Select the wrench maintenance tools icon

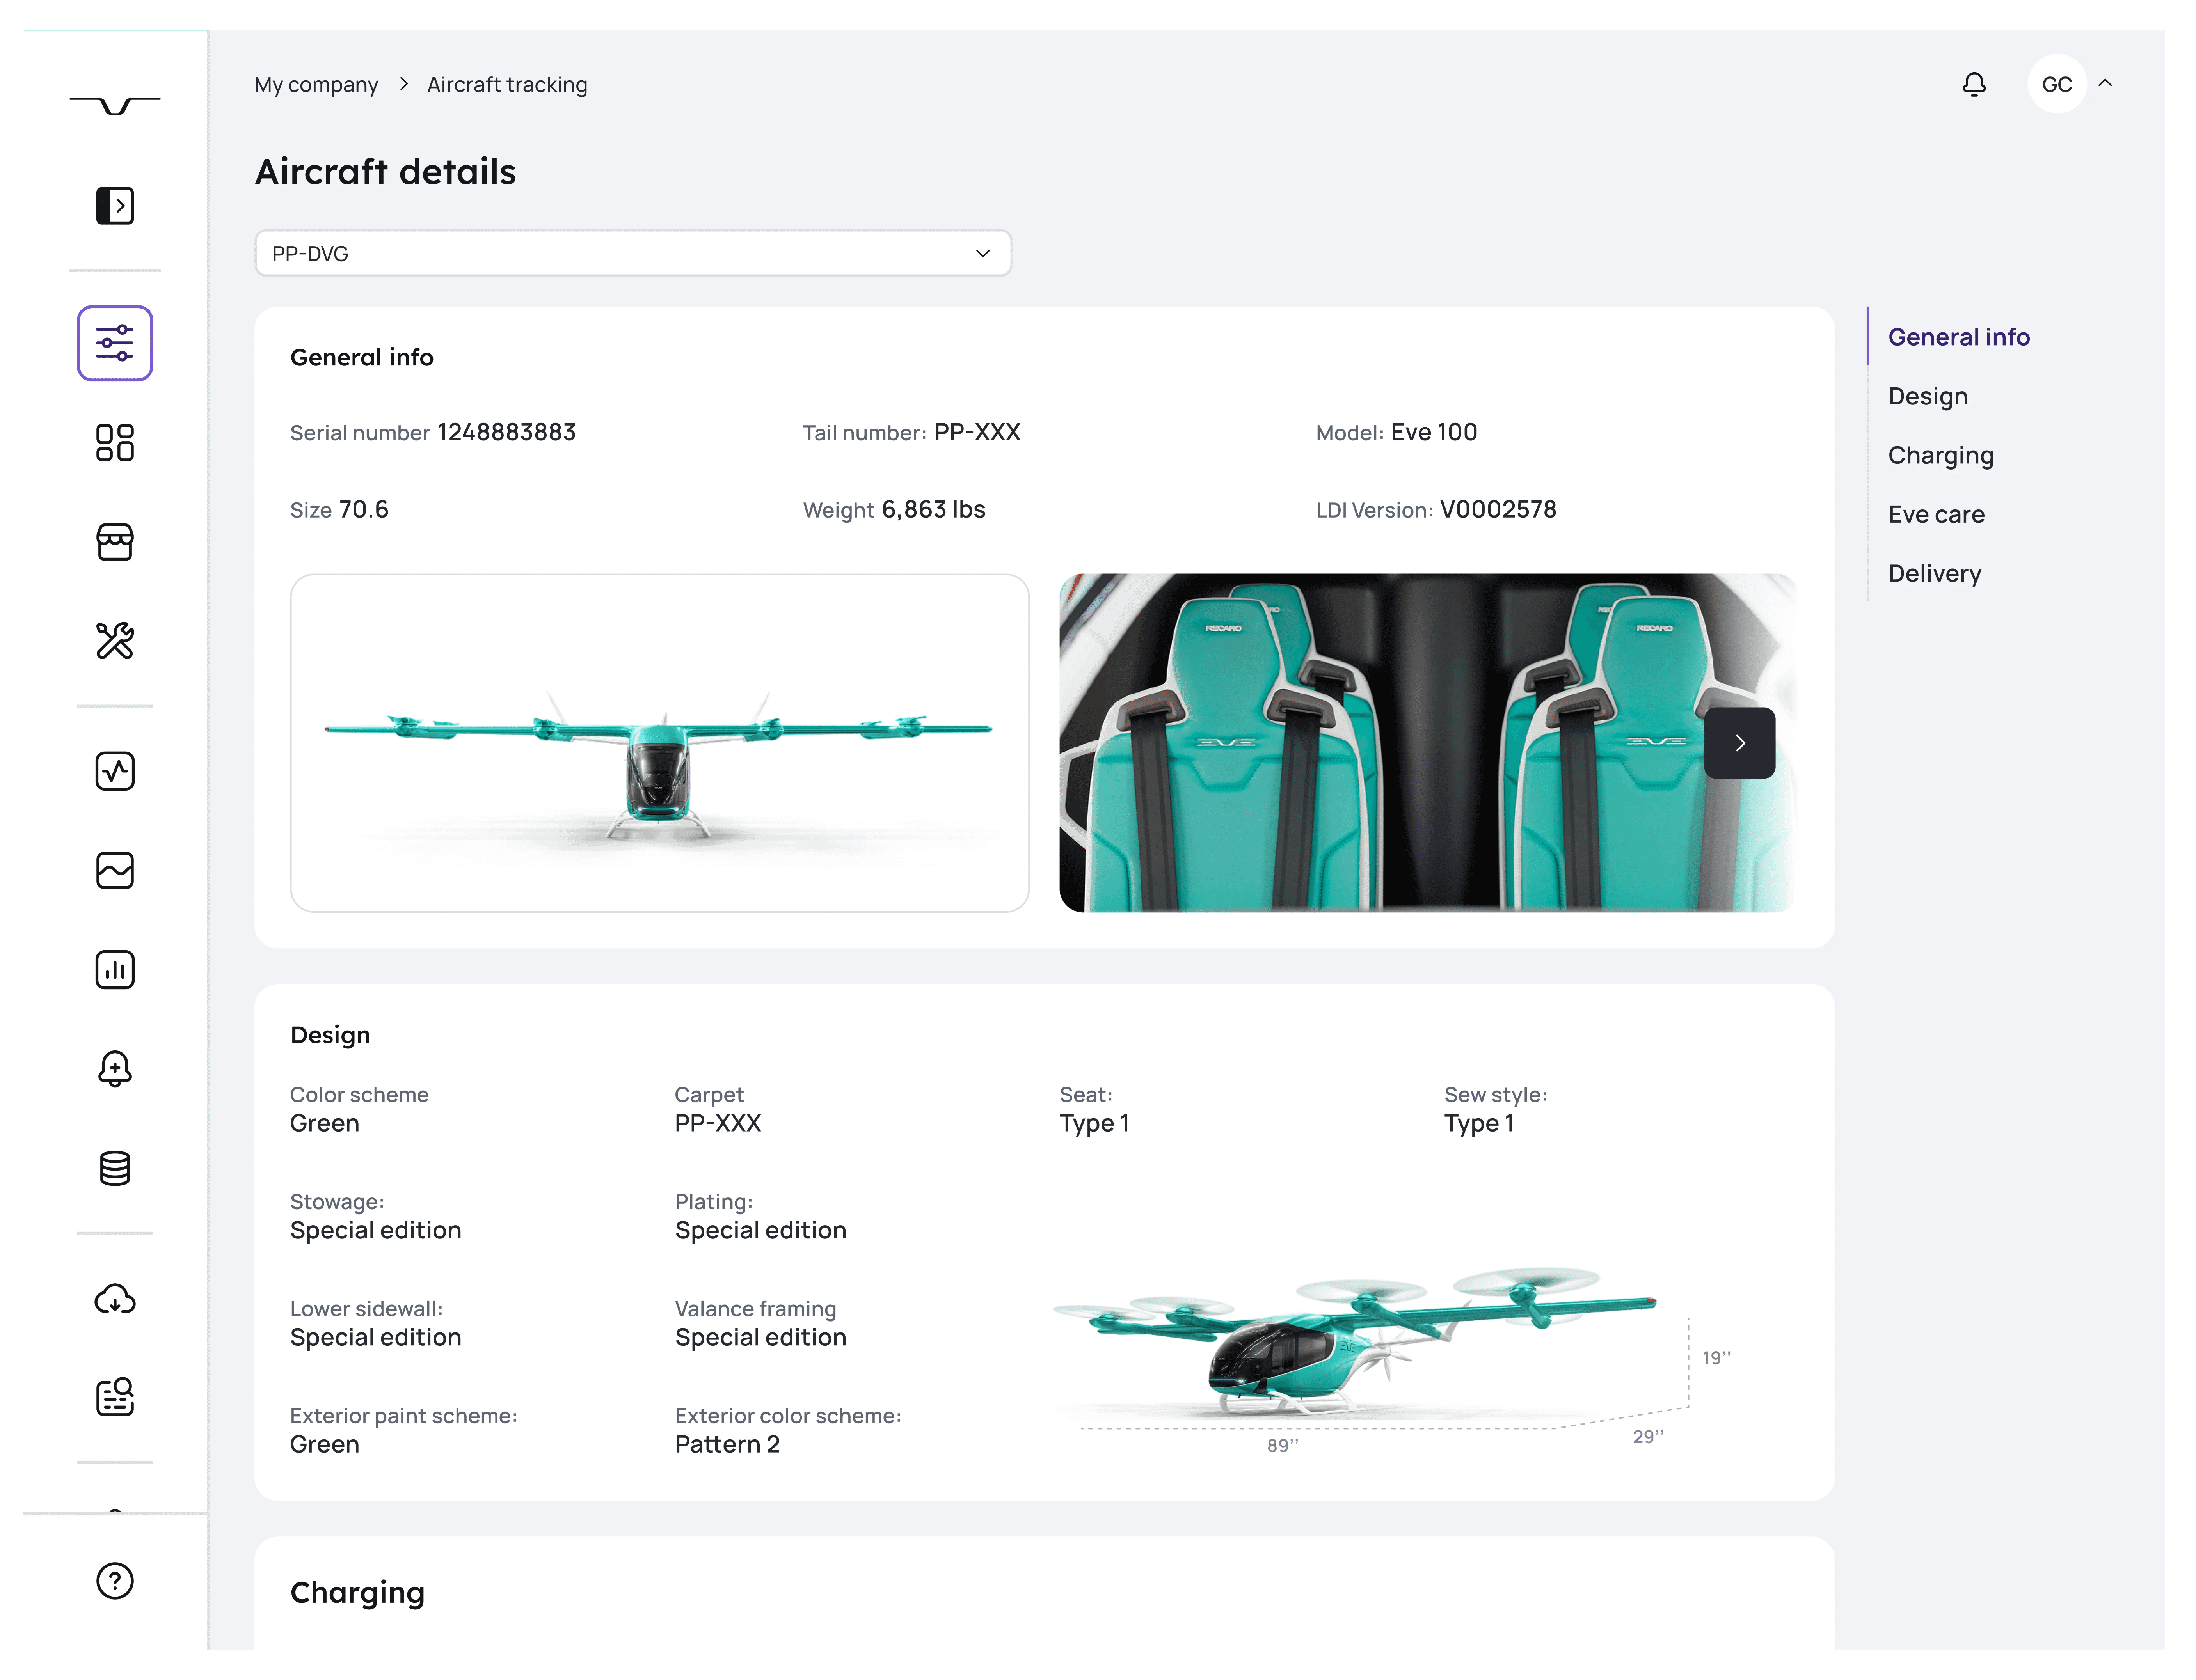(x=115, y=640)
